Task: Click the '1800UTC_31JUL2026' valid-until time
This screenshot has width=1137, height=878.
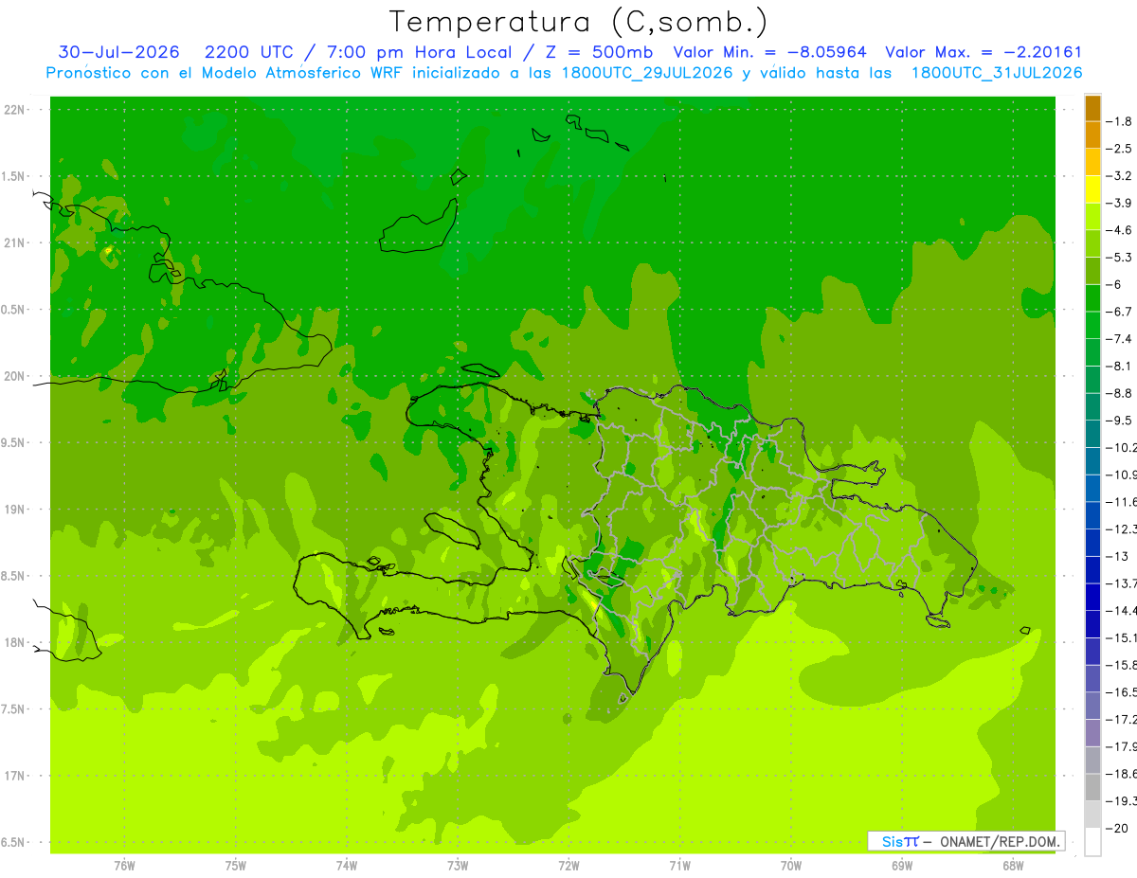Action: pyautogui.click(x=997, y=73)
